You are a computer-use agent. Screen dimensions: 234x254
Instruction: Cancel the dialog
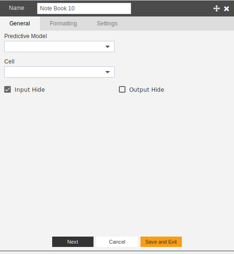point(117,242)
